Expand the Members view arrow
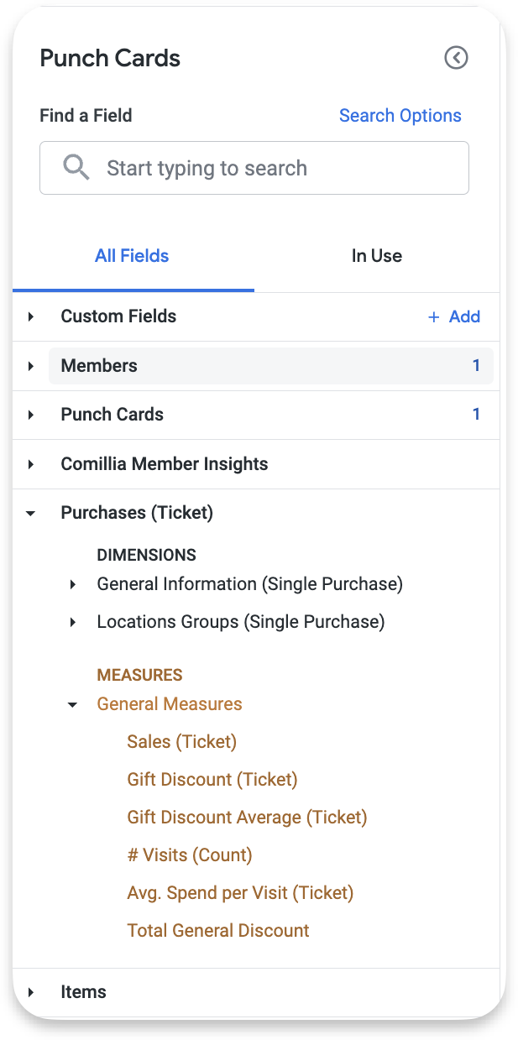 tap(31, 366)
